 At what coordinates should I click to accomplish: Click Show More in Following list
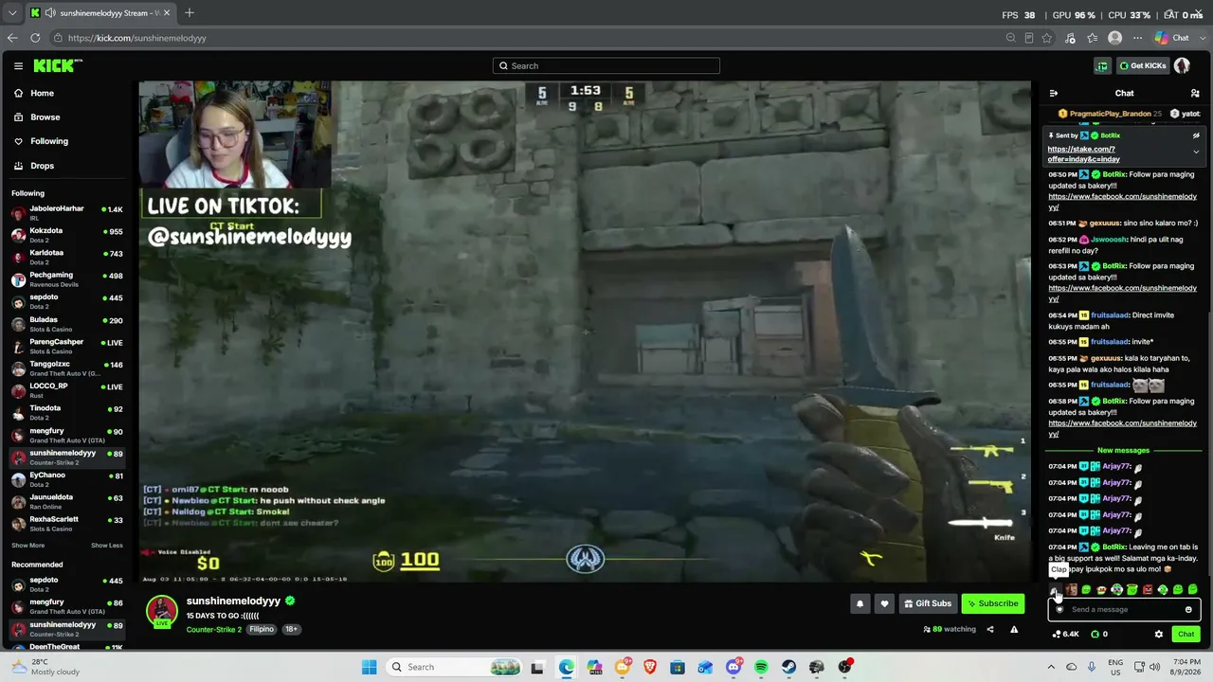[27, 546]
